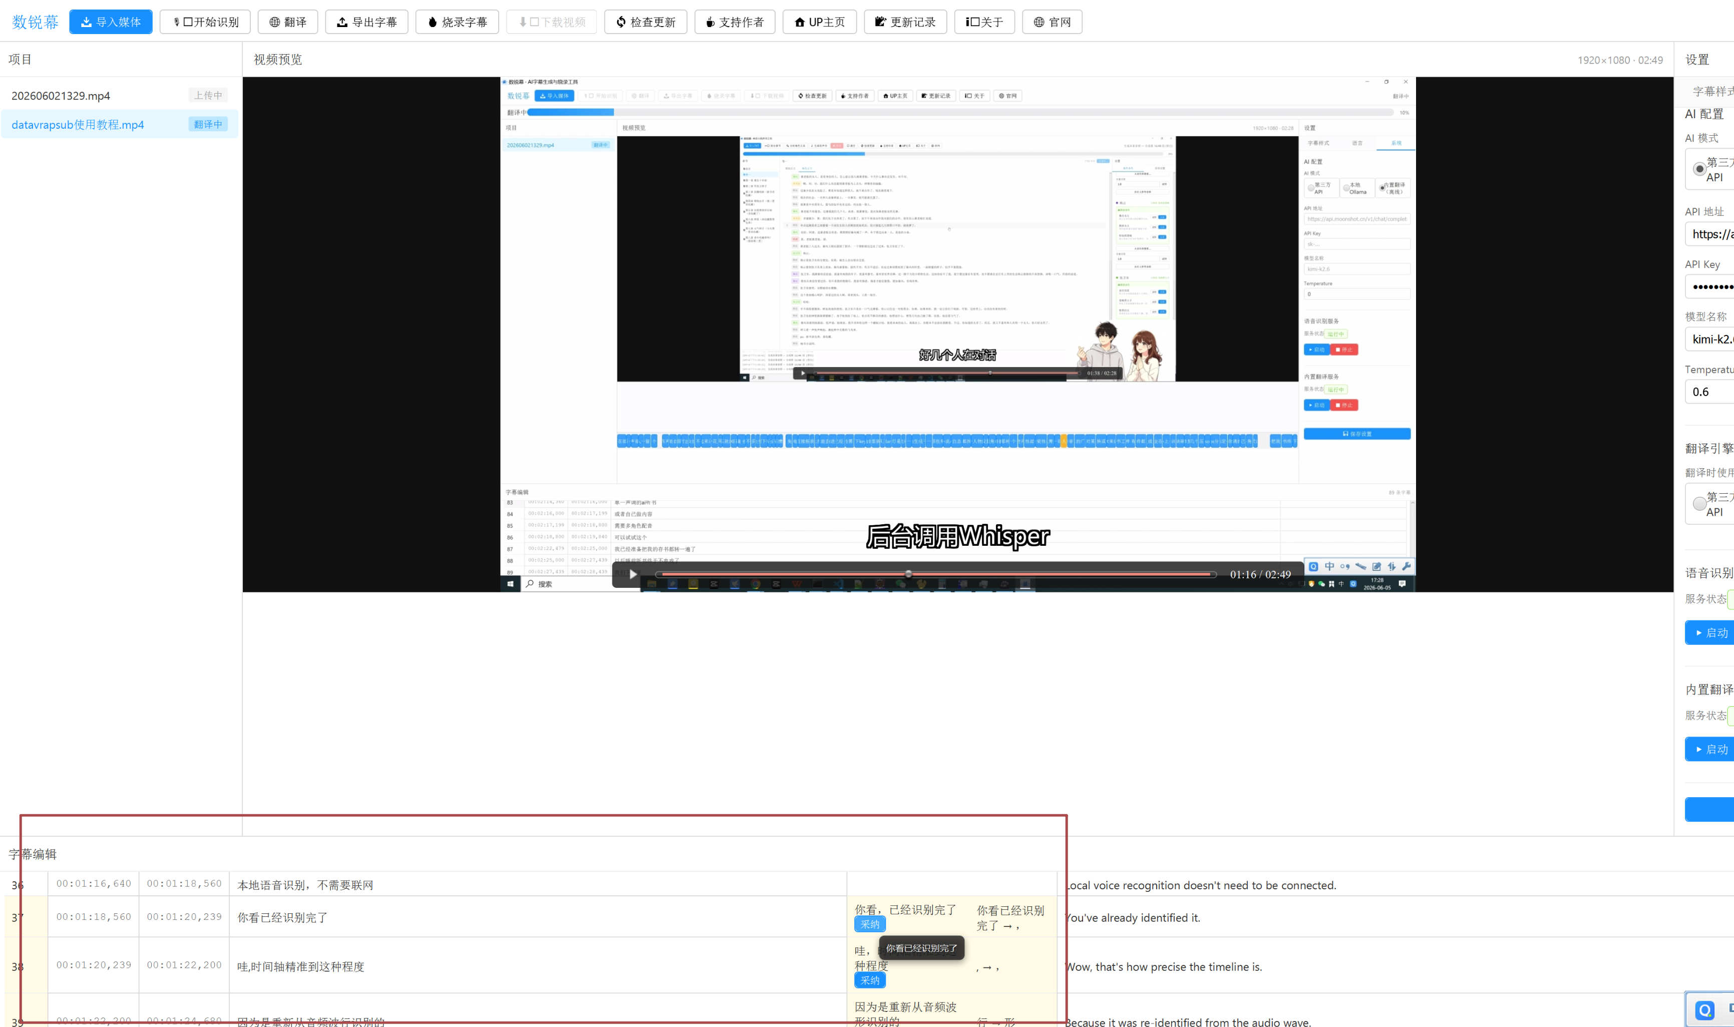
Task: Click 启动 under 内置翻译 service
Action: (x=1710, y=750)
